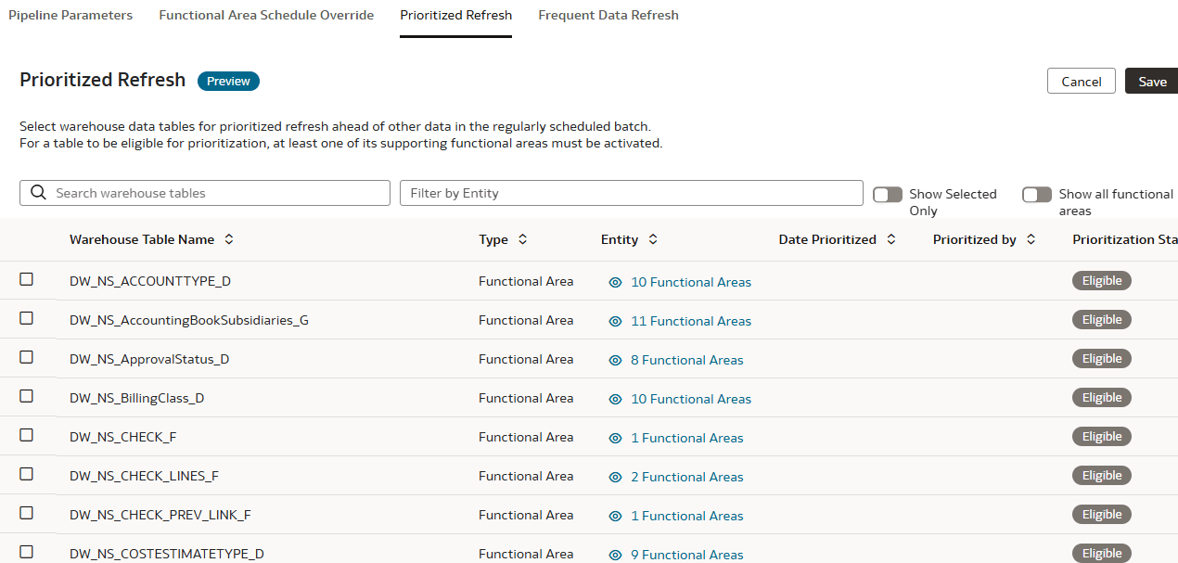
Task: Tick DW_NS_ApprovalStatus_D checkbox
Action: (x=27, y=357)
